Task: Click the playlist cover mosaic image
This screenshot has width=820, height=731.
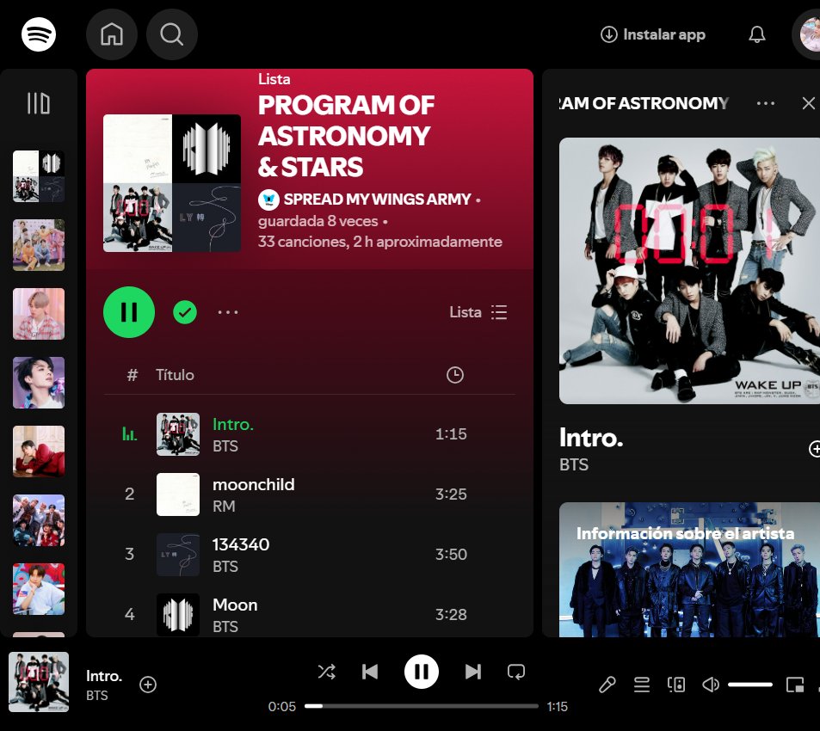Action: [172, 183]
